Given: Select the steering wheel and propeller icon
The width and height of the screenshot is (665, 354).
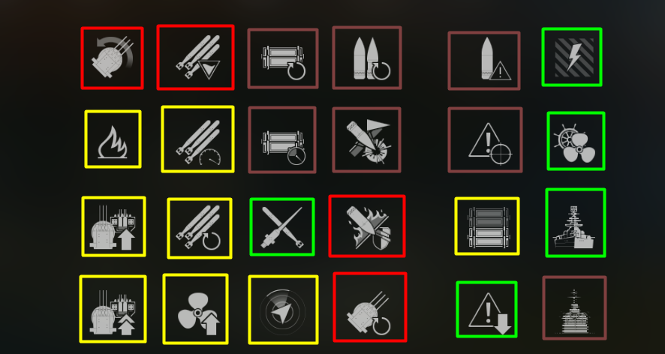Looking at the screenshot, I should [576, 141].
